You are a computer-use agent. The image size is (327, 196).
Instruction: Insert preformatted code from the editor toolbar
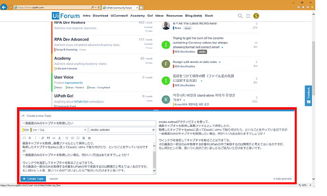click(54, 138)
